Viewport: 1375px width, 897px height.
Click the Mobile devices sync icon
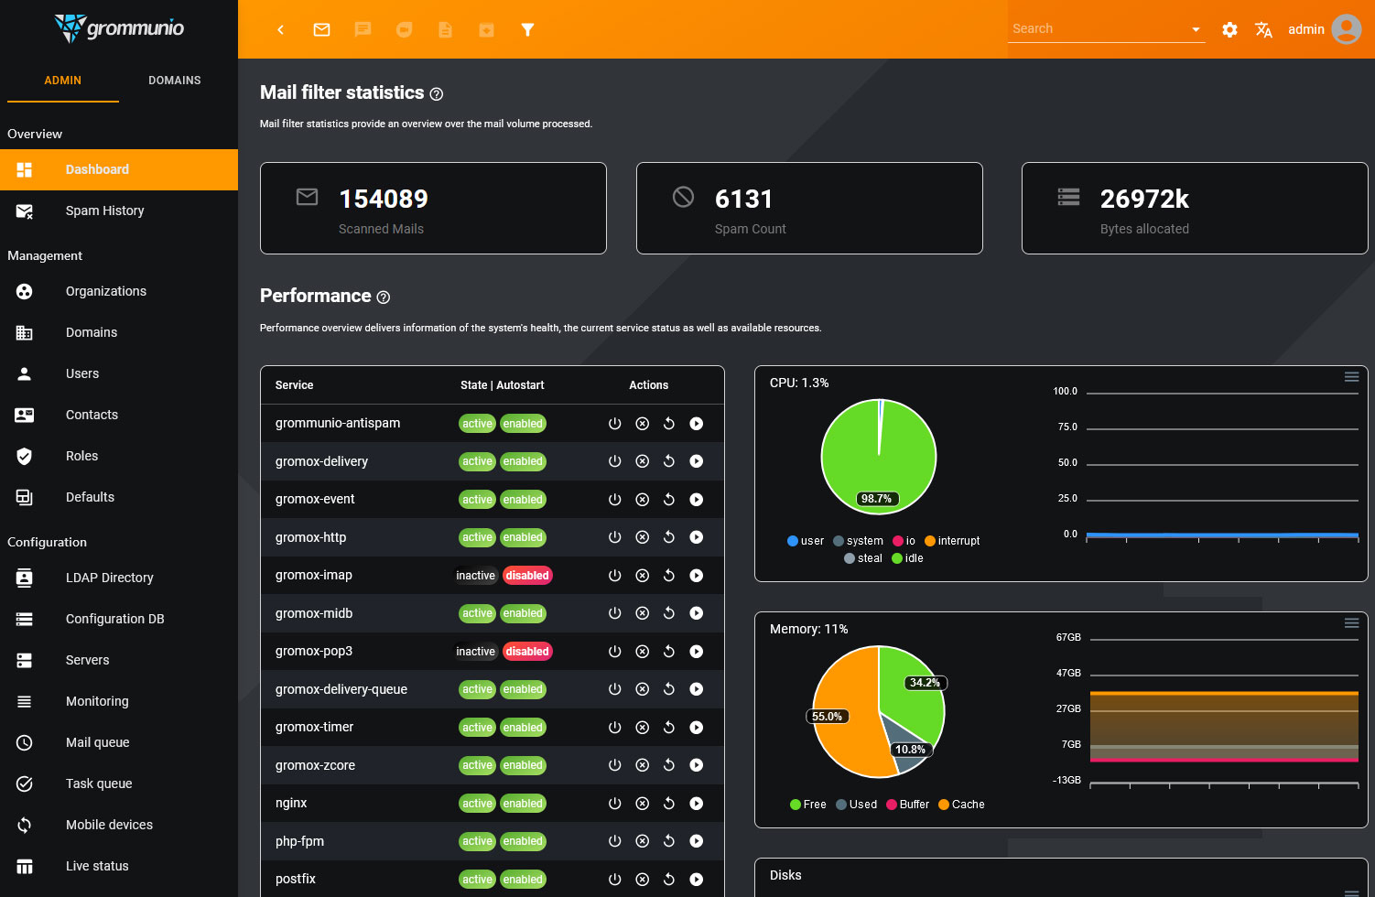coord(24,825)
